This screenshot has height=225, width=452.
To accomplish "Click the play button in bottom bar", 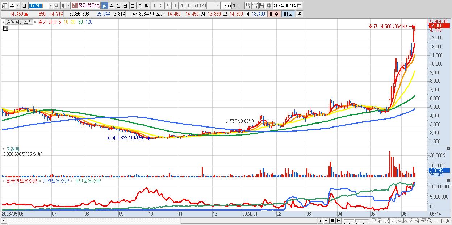I will click(x=320, y=221).
